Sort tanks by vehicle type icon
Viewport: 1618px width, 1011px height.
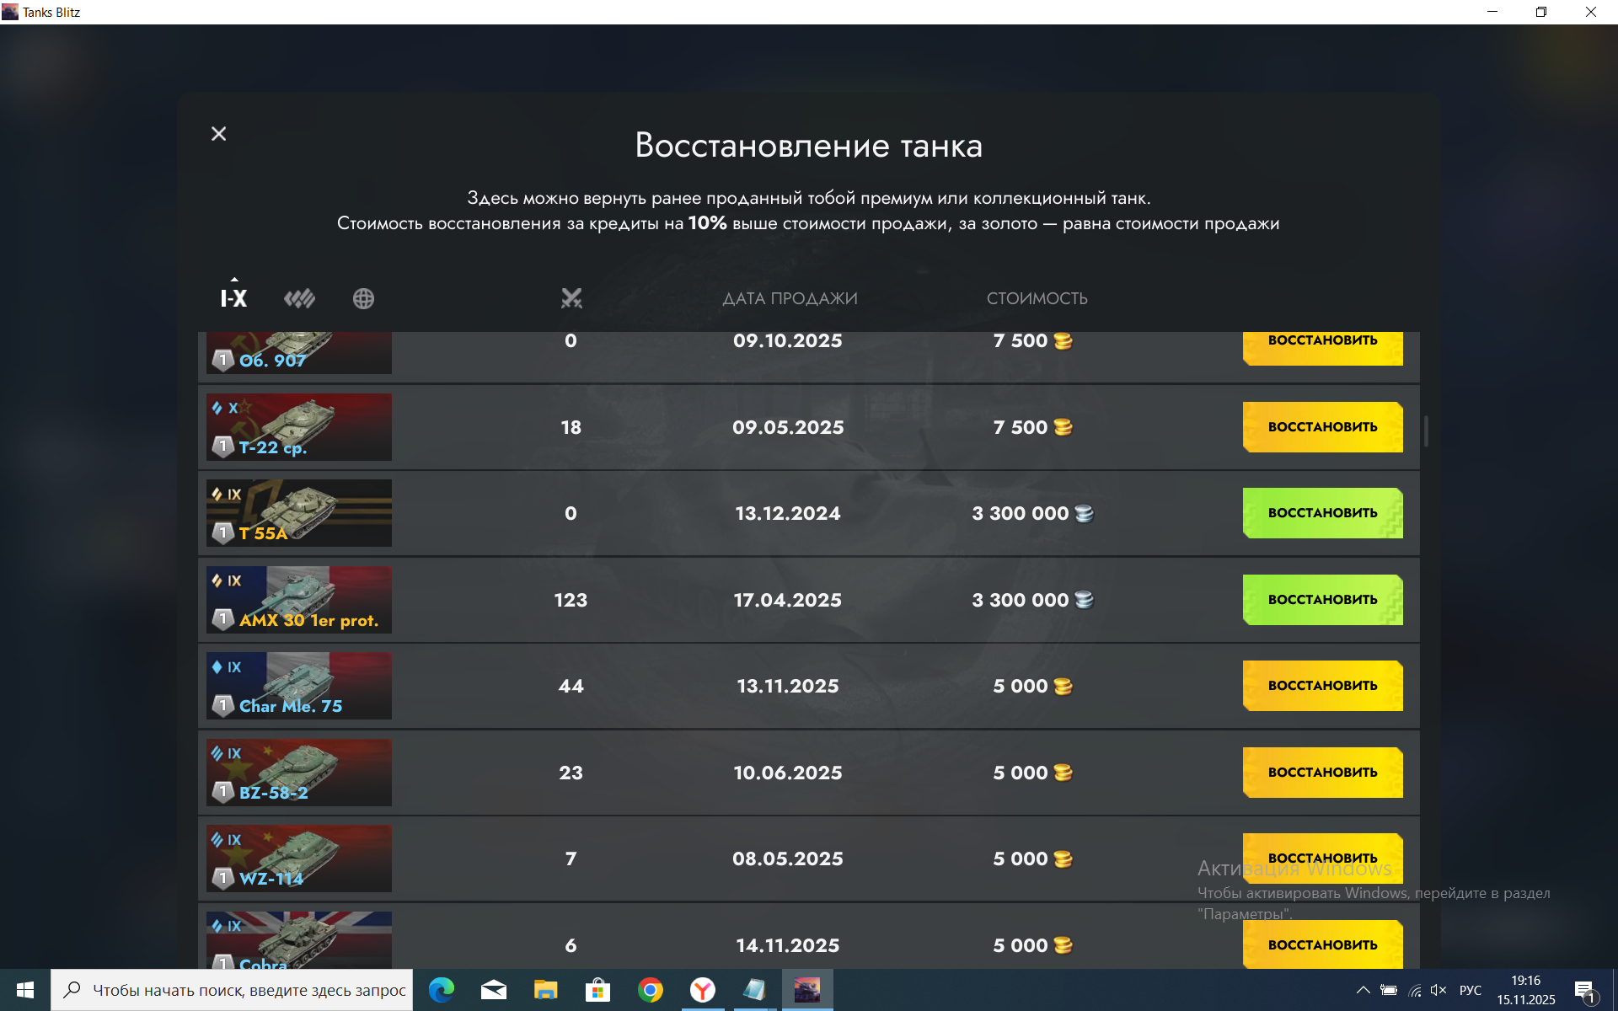coord(299,298)
